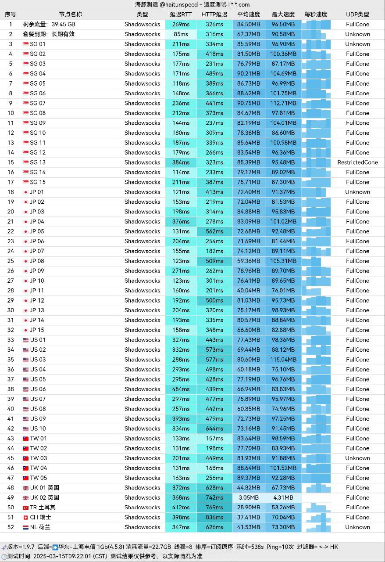Select the 每秒速度 column header
The width and height of the screenshot is (385, 562).
(316, 14)
